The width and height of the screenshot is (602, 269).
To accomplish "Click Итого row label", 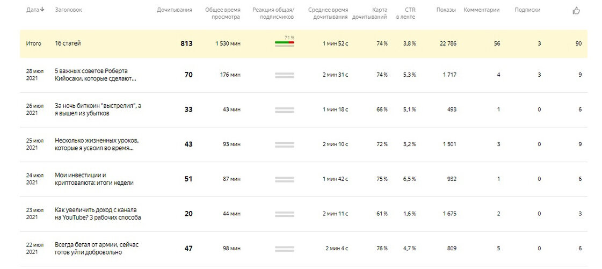I will pyautogui.click(x=33, y=43).
